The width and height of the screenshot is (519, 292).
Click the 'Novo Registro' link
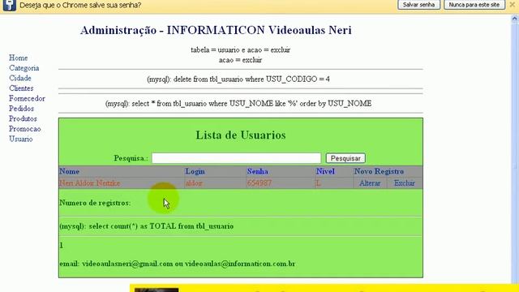pyautogui.click(x=379, y=171)
